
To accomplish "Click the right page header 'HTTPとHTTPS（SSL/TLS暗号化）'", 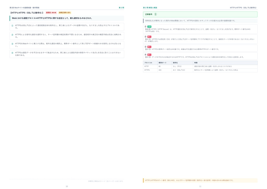I will point(244,8).
